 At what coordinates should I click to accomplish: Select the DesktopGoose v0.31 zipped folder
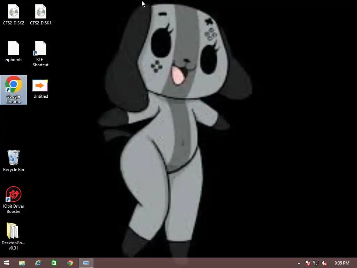[12, 230]
